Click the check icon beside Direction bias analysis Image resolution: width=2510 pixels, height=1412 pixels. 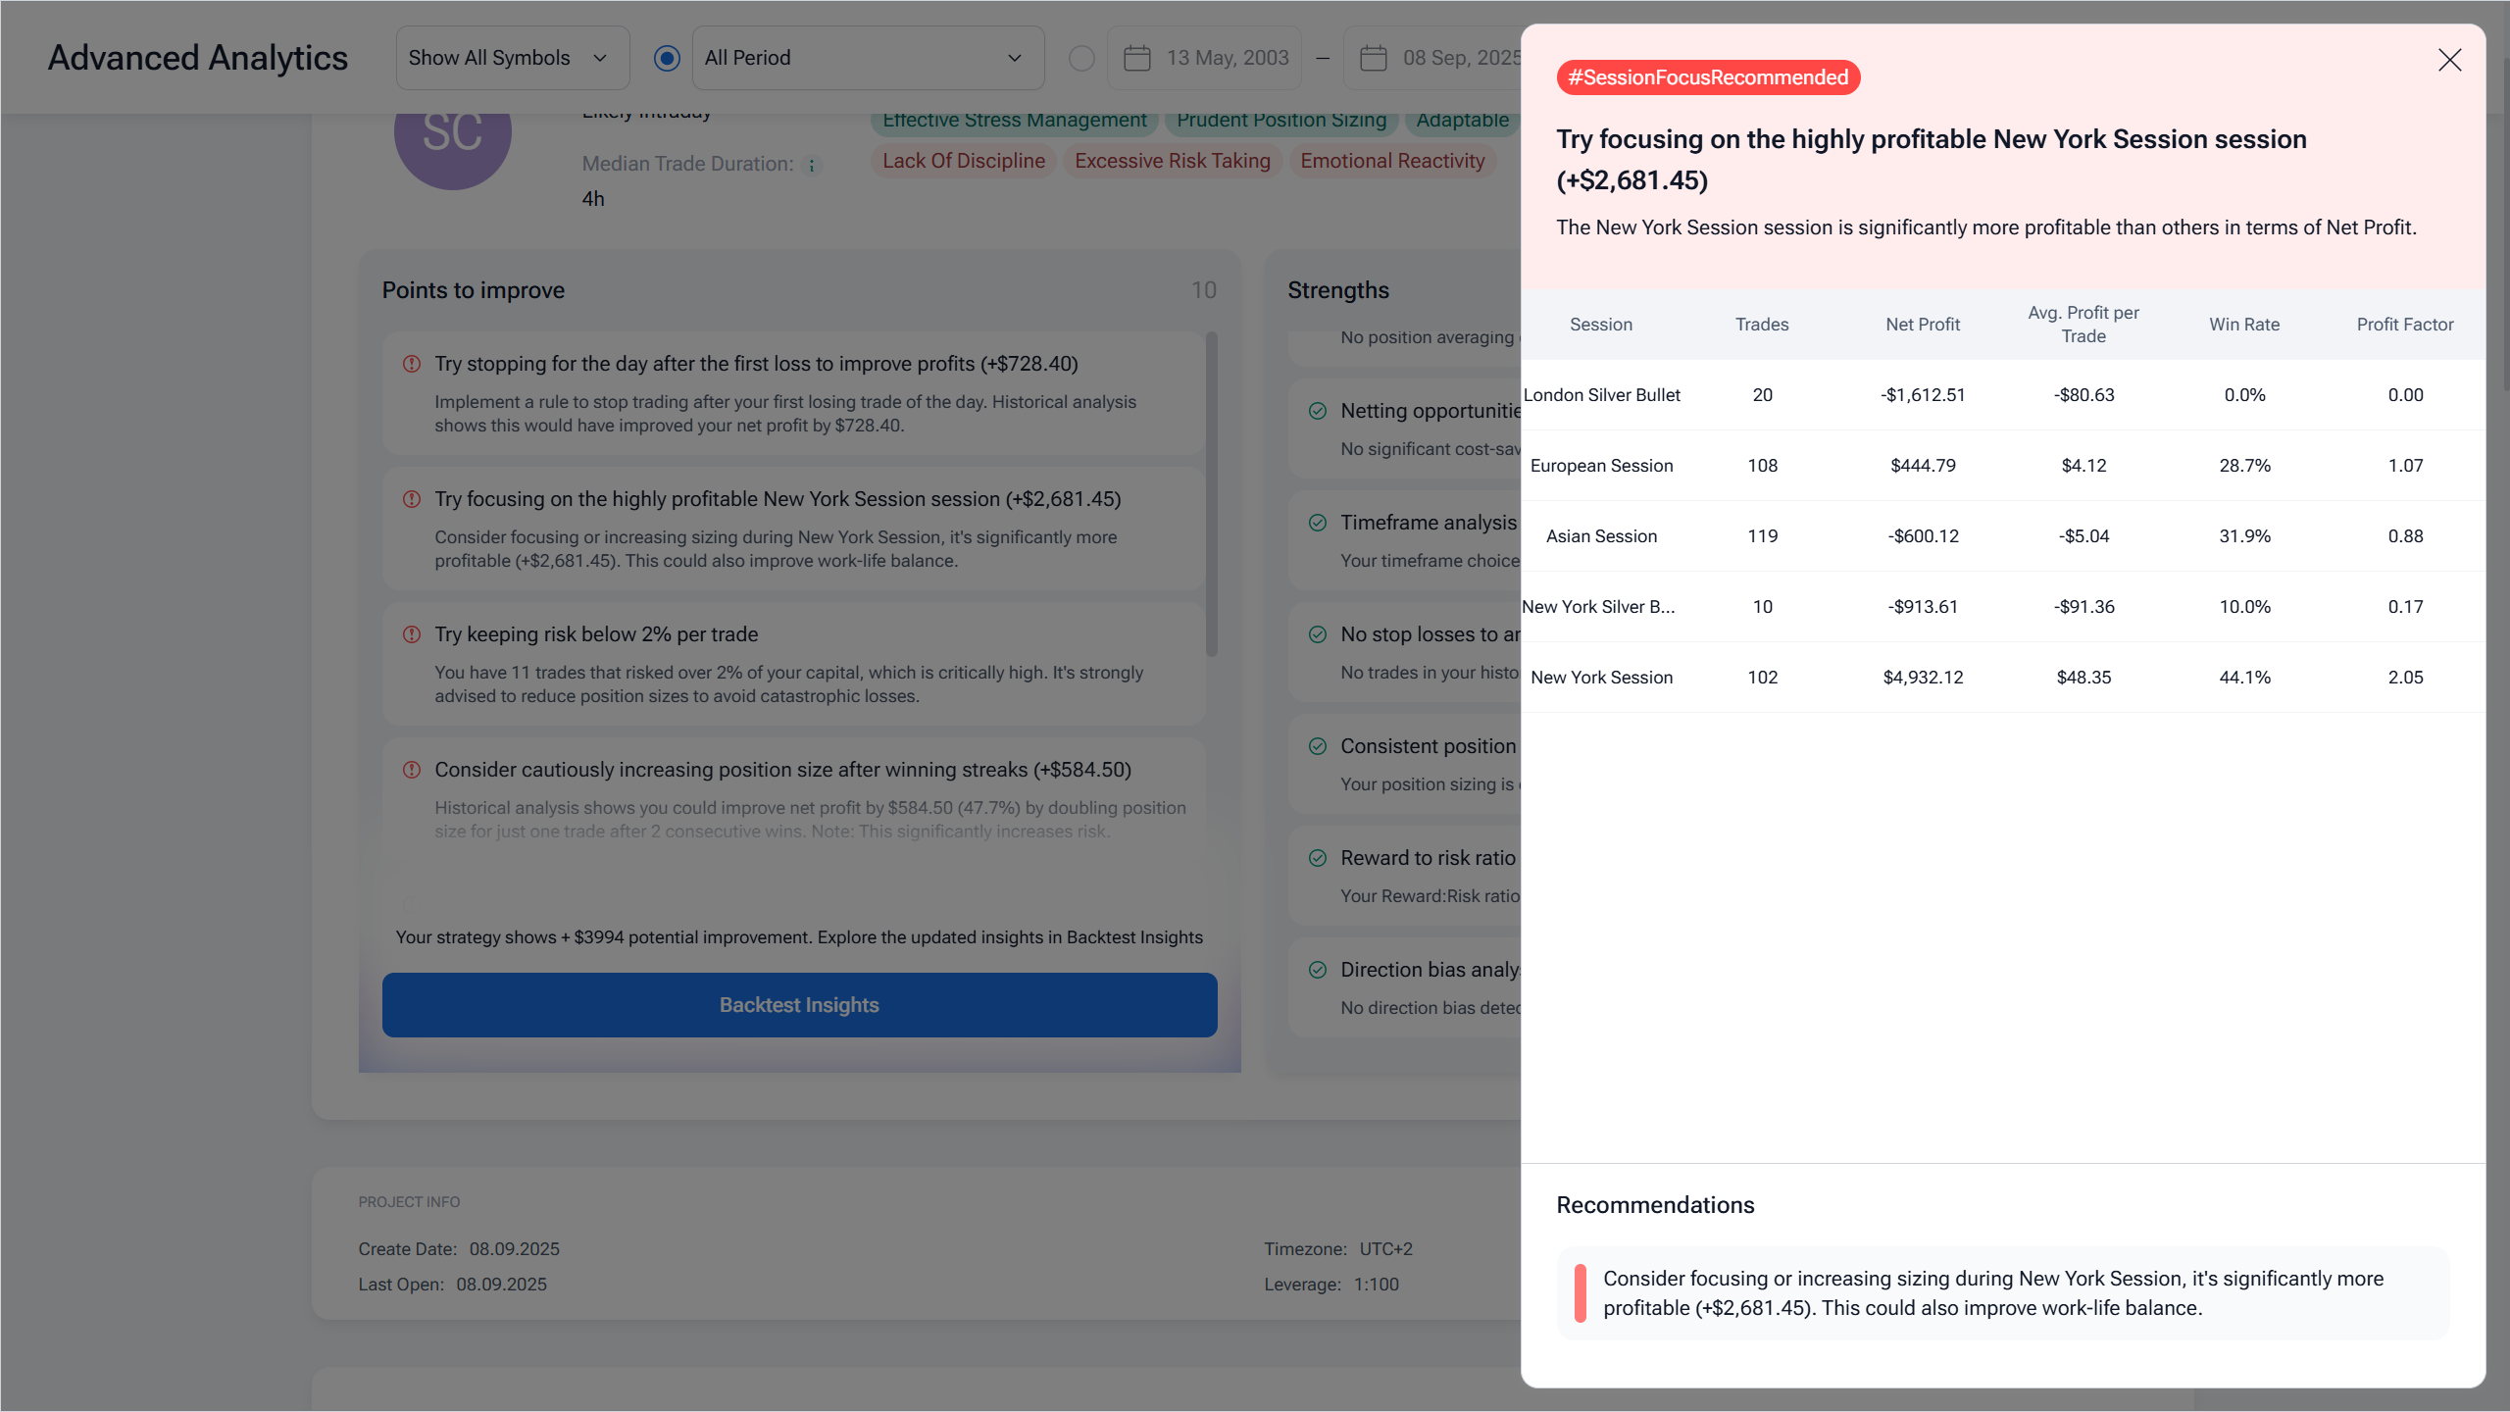(1318, 970)
